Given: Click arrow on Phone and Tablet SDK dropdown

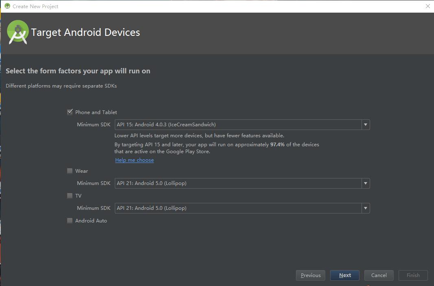Looking at the screenshot, I should [x=365, y=125].
